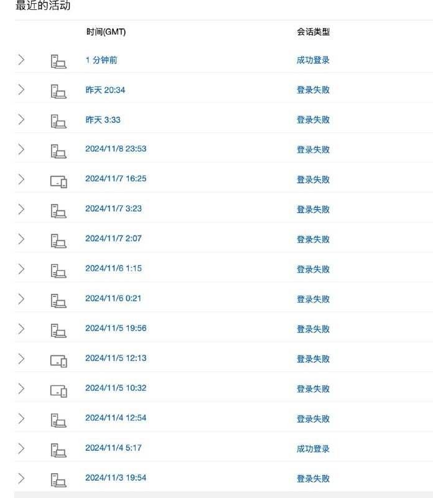Expand the 2024/11/4 12:54 activity entry
Screen dimensions: 433x498
click(x=21, y=418)
